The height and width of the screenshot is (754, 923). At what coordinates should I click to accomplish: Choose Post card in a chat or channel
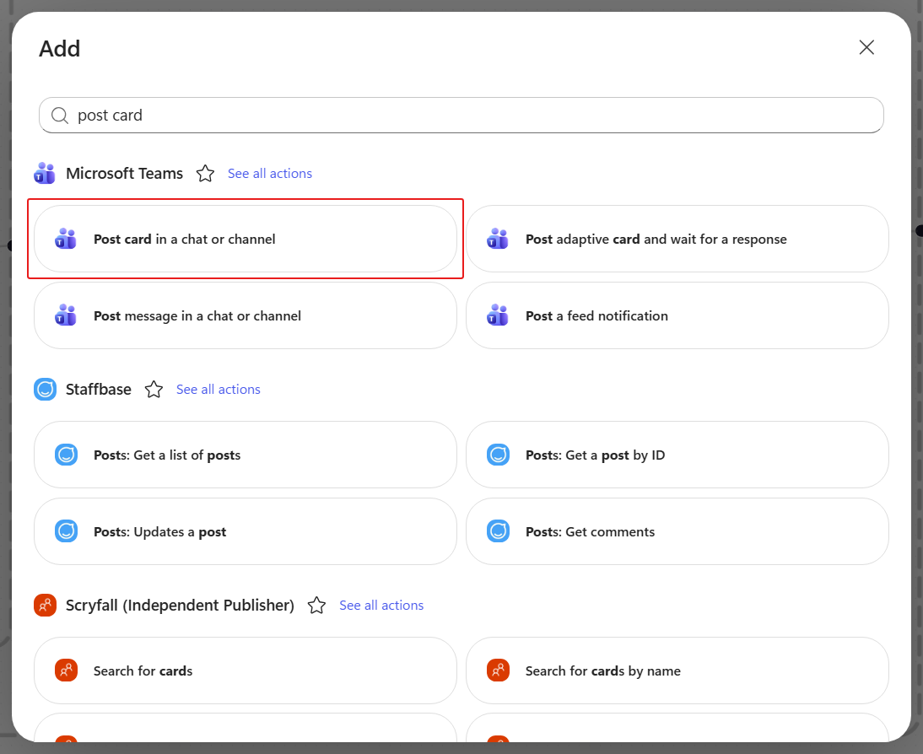tap(246, 239)
